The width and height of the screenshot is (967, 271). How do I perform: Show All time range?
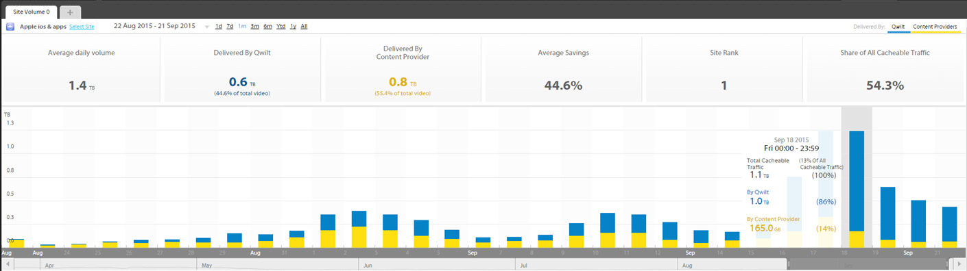click(304, 27)
